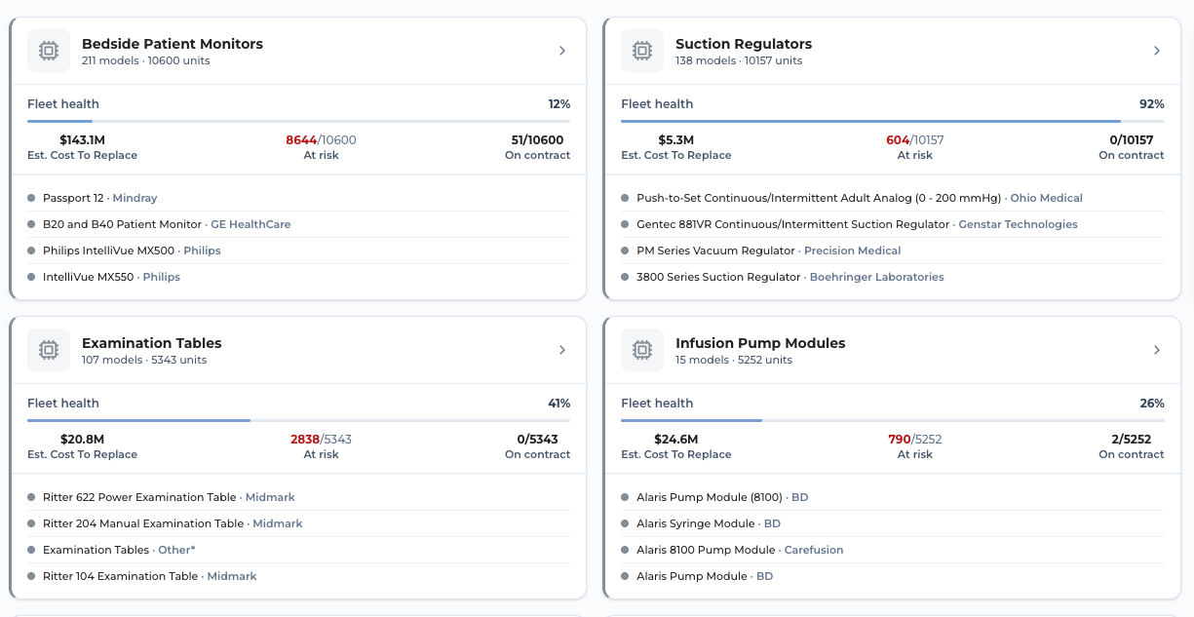The image size is (1194, 617).
Task: Open BD link beside Alaris Syringe Module
Action: (x=772, y=523)
